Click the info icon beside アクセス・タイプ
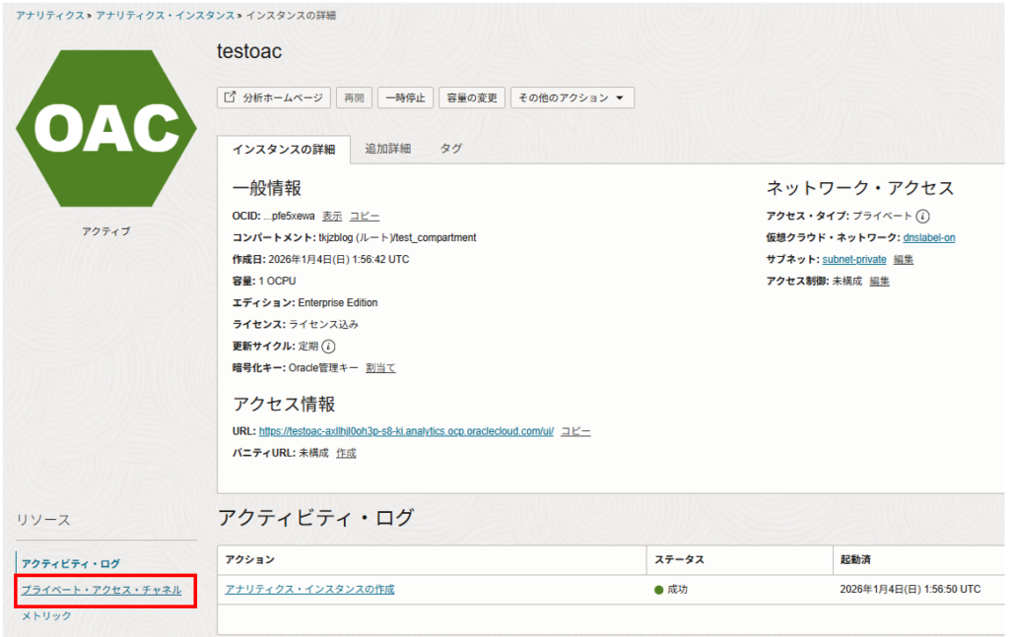This screenshot has height=637, width=1009. [923, 217]
